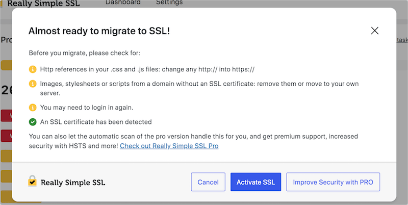Click the You may need to login text
This screenshot has height=205, width=408.
click(87, 108)
